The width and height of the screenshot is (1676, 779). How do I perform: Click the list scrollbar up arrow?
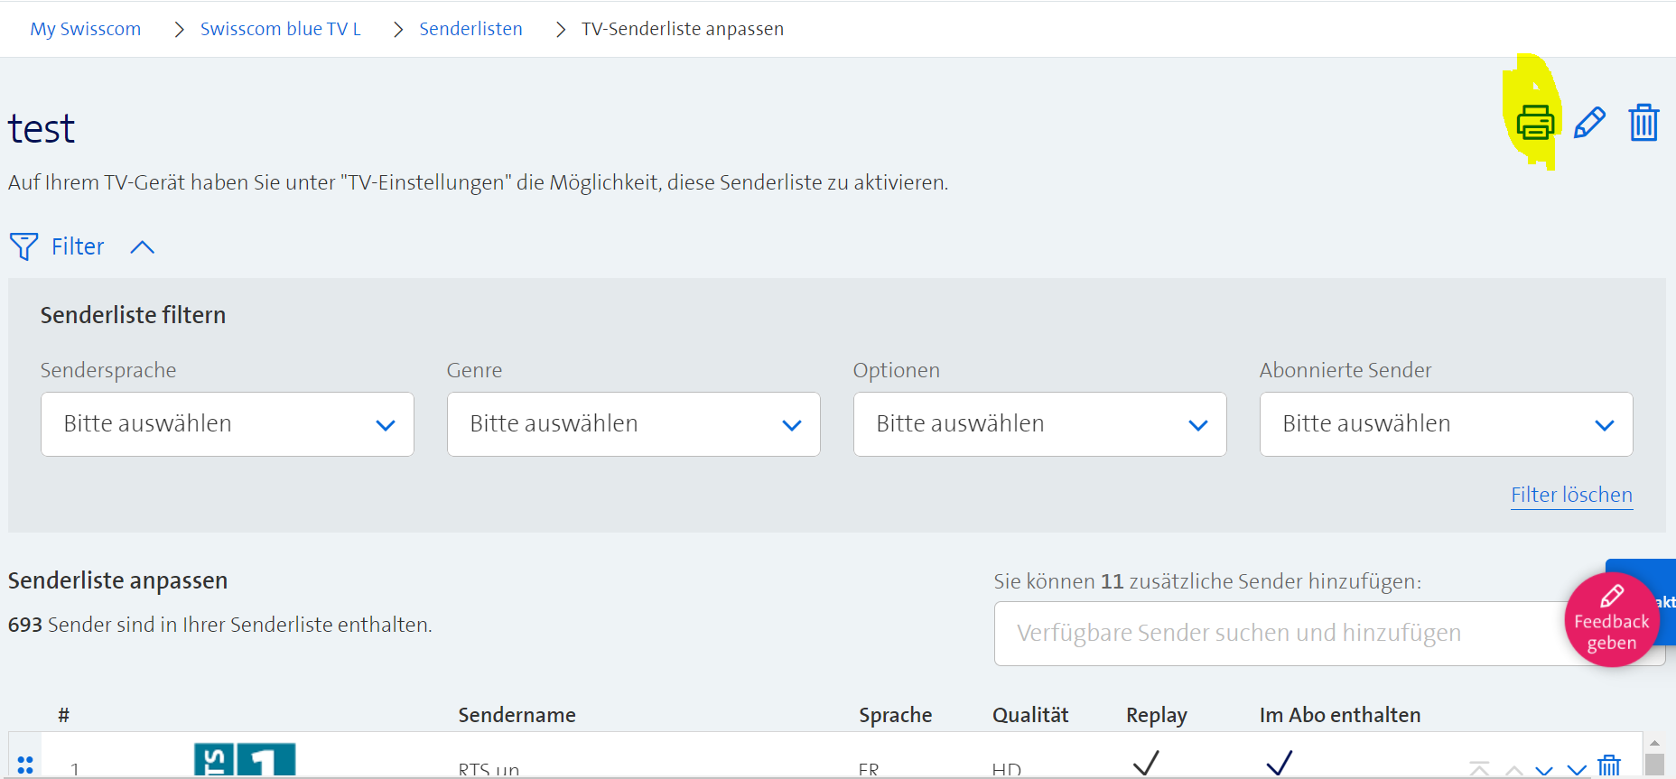[x=1654, y=743]
